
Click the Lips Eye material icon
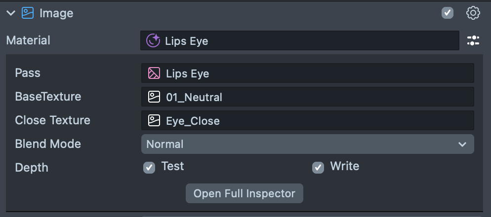point(154,40)
